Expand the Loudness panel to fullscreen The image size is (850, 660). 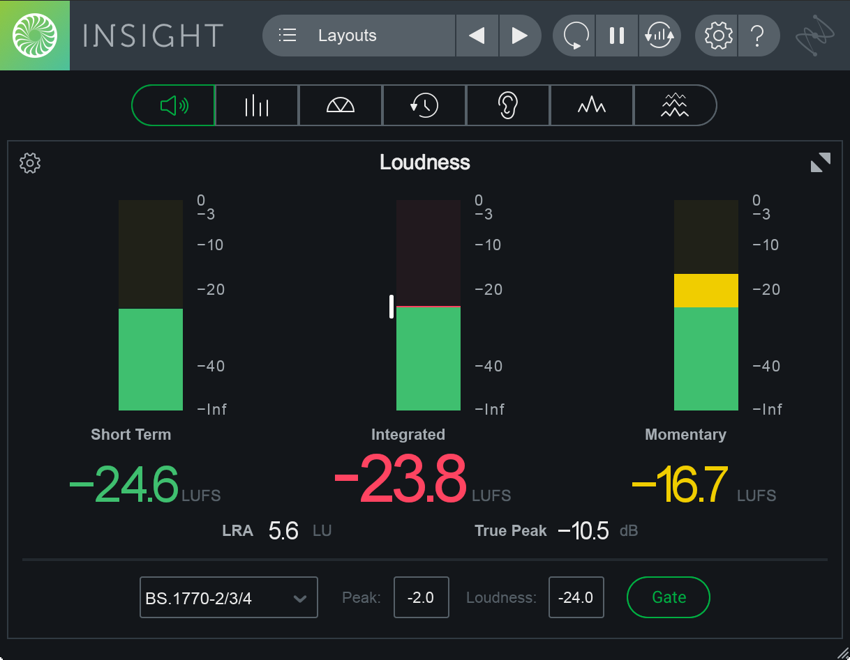tap(821, 162)
